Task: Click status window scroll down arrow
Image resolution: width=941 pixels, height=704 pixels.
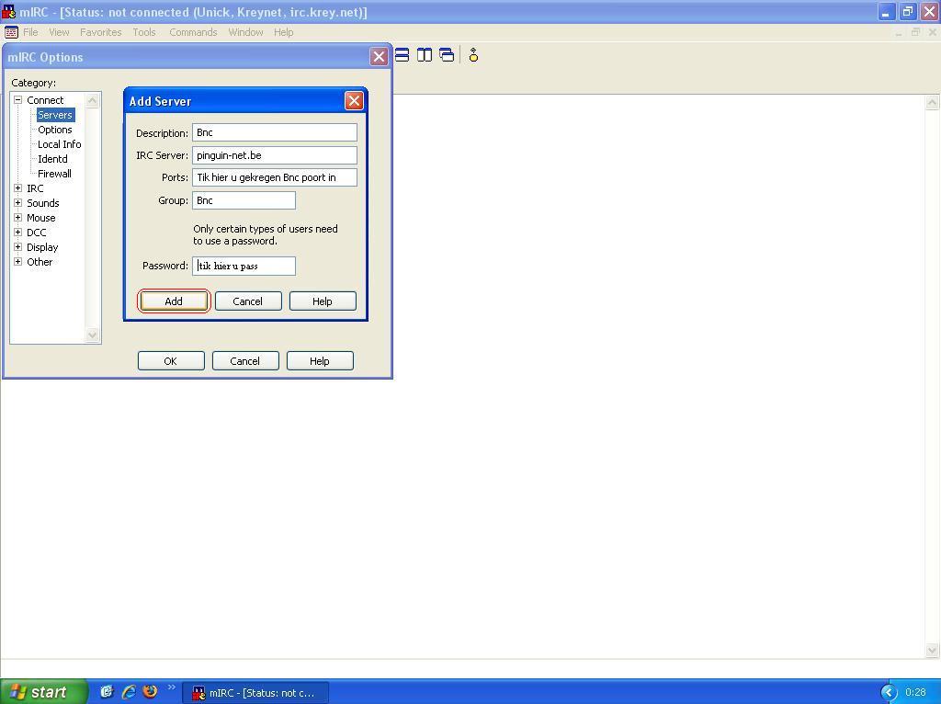Action: (x=932, y=650)
